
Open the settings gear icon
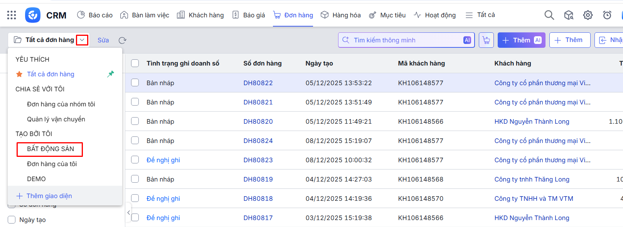pos(588,15)
